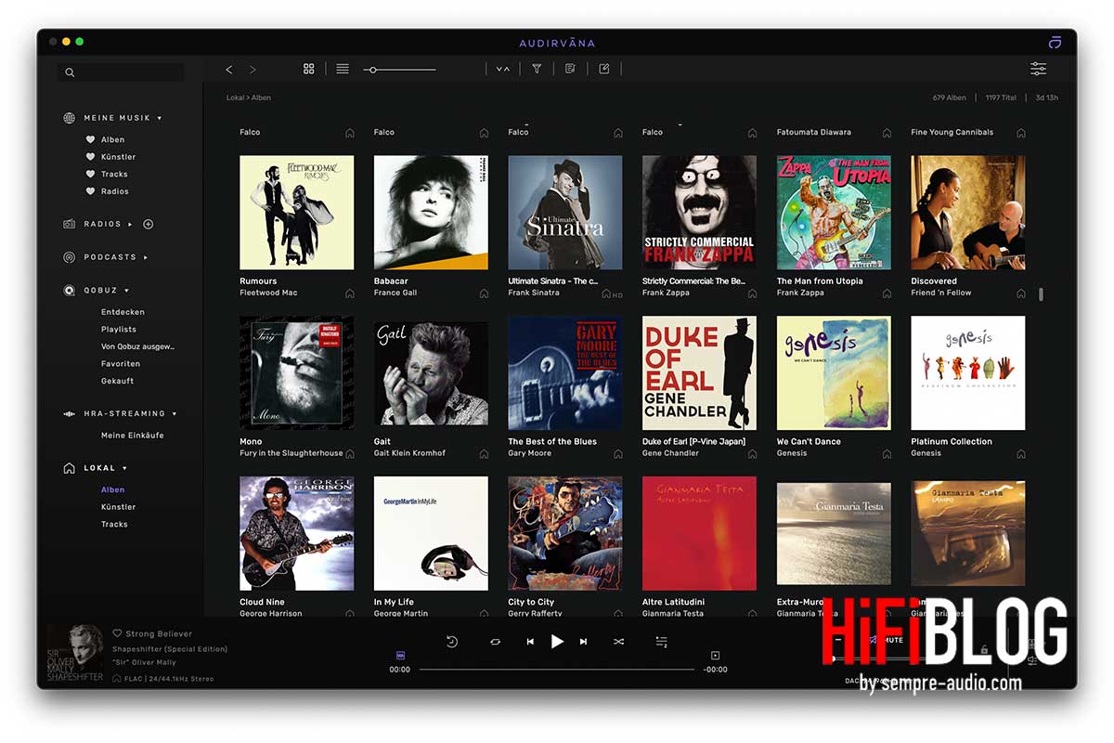The height and width of the screenshot is (743, 1114).
Task: Play the current track
Action: pos(557,641)
